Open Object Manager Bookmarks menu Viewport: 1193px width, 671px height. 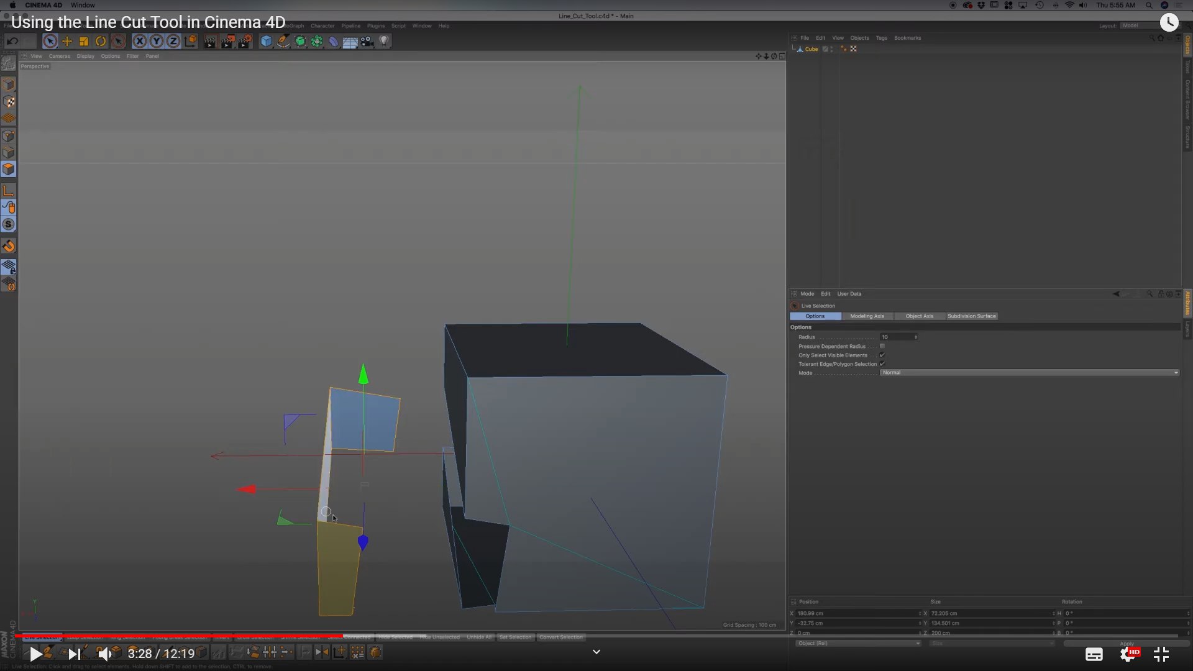[x=908, y=38]
